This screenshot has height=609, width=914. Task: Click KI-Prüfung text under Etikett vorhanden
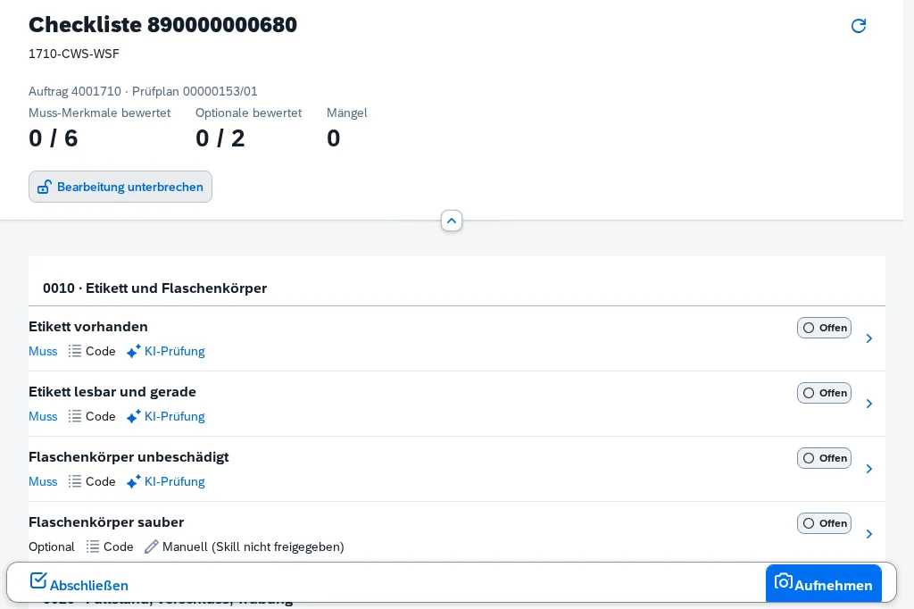click(x=175, y=351)
